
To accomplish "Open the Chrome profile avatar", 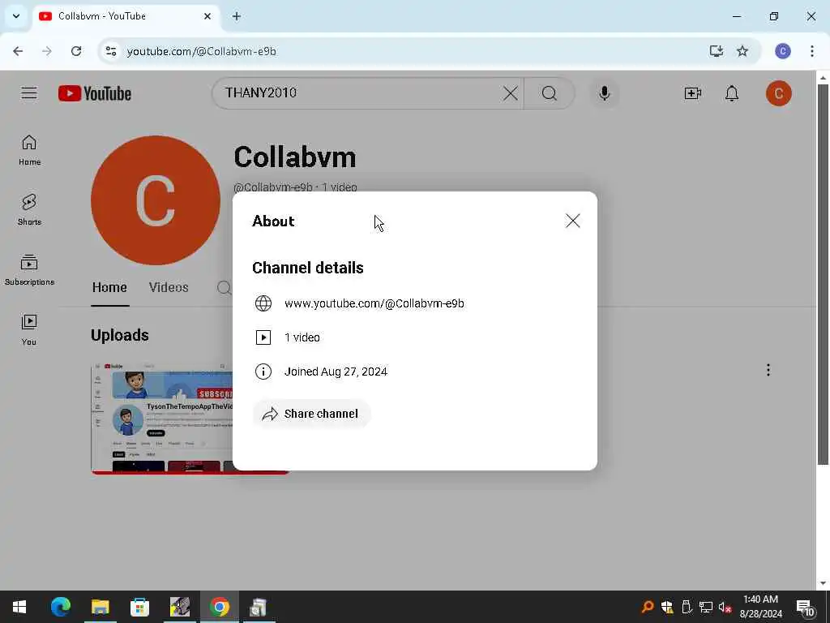I will 783,51.
